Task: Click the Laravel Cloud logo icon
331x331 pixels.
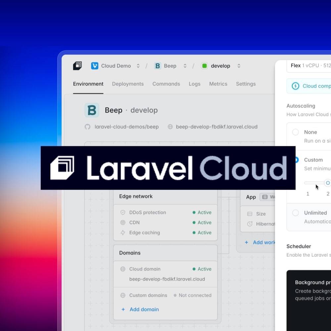Action: [x=77, y=66]
